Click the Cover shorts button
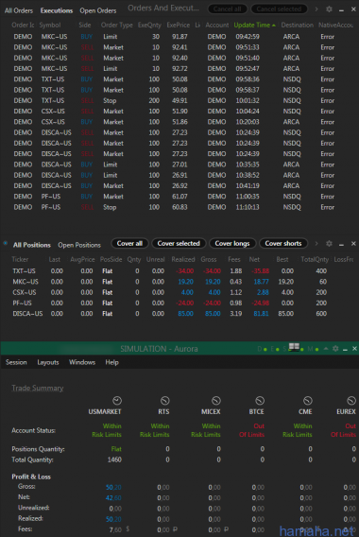Screen dimensions: 359x537 (283, 244)
